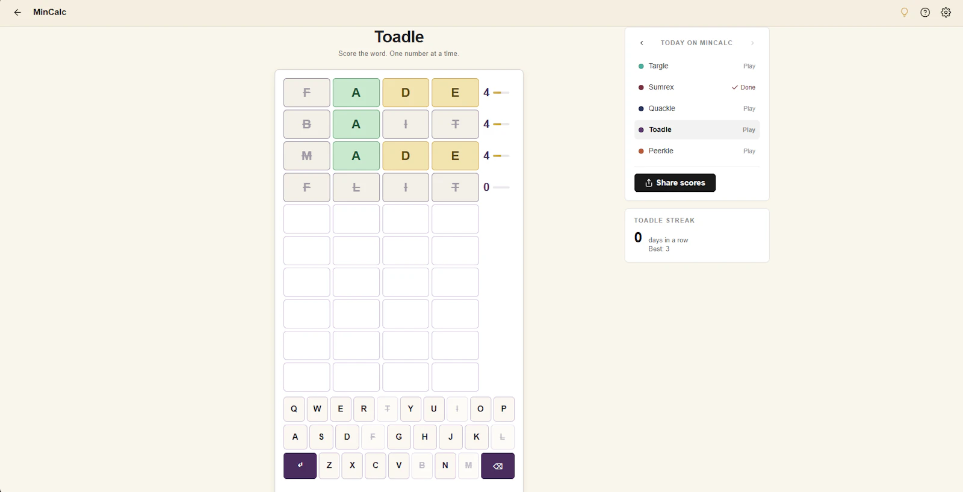The height and width of the screenshot is (492, 963).
Task: Click the grey B tile in BAIT row
Action: pos(307,125)
